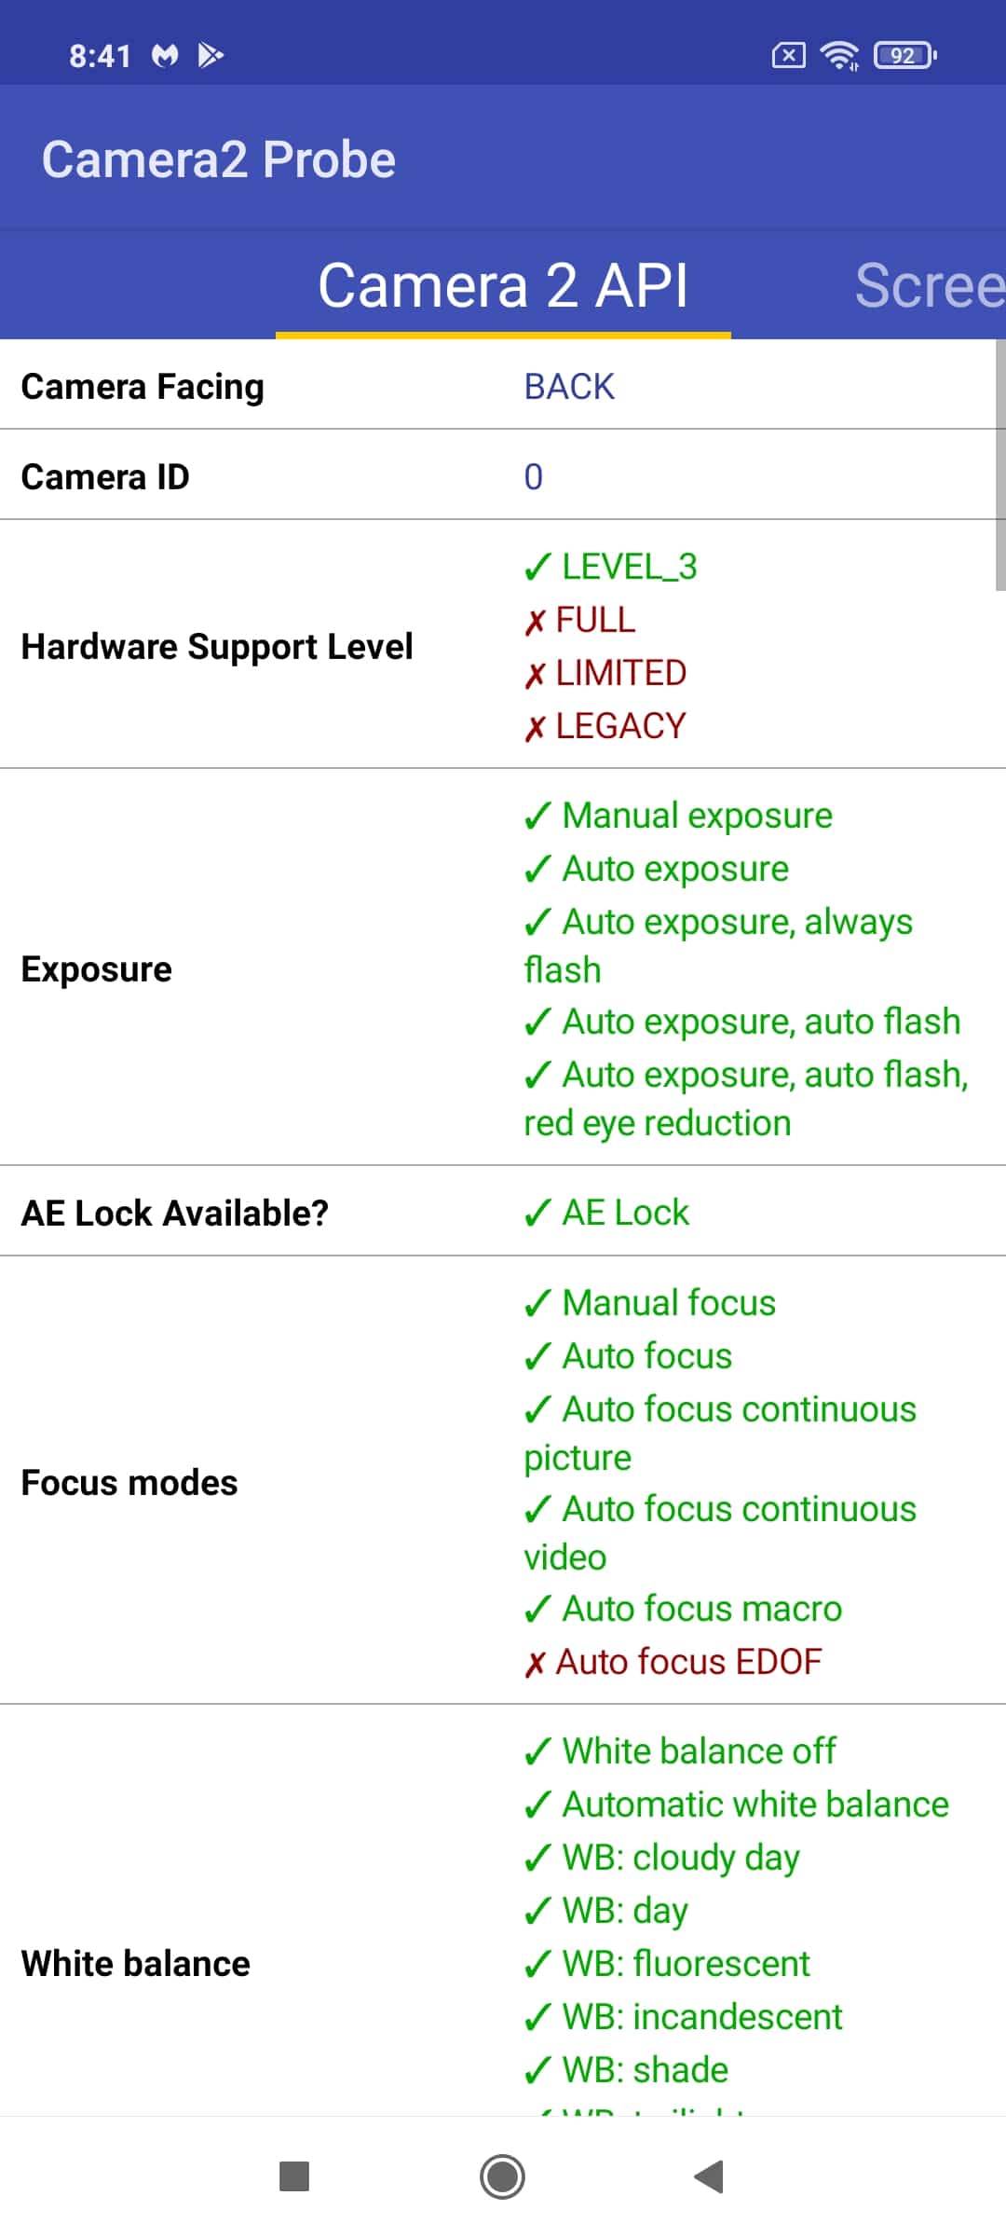Open recent apps with square button

[x=294, y=2177]
